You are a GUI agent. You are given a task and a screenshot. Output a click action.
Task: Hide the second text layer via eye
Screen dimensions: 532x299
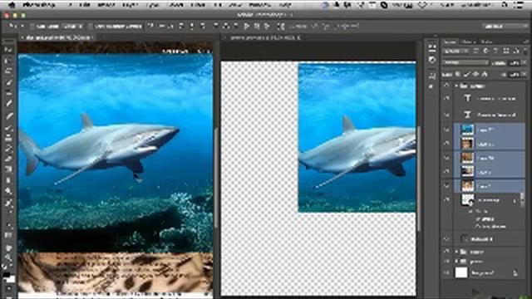click(446, 115)
